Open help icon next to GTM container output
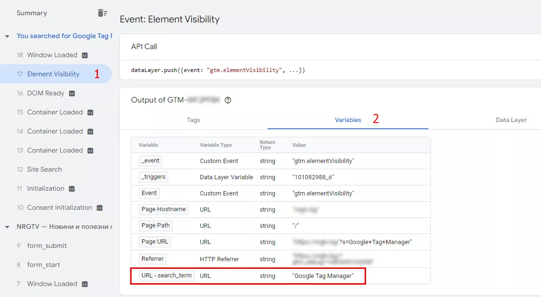Image resolution: width=541 pixels, height=297 pixels. click(x=228, y=100)
